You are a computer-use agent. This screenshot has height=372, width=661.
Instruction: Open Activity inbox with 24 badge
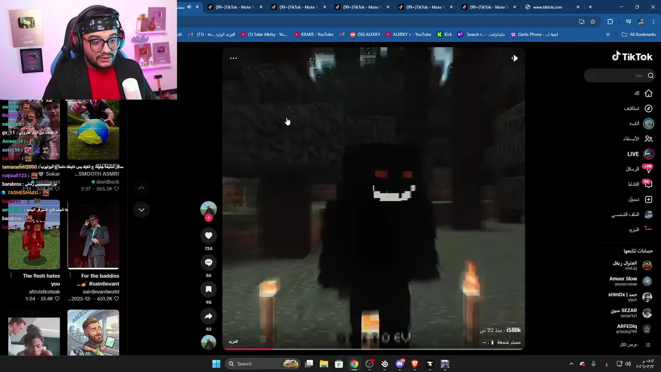(x=639, y=184)
